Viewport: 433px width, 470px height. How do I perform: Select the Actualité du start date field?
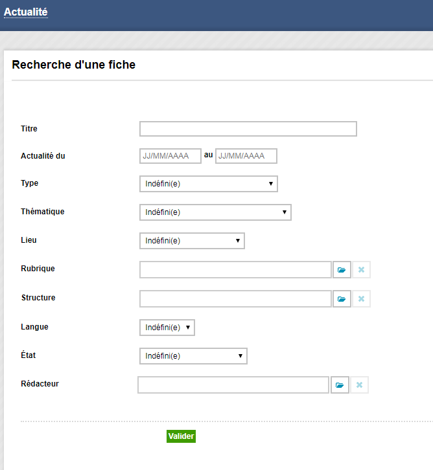tap(170, 156)
